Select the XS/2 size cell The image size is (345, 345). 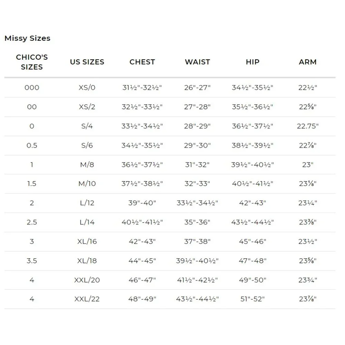[x=87, y=107]
